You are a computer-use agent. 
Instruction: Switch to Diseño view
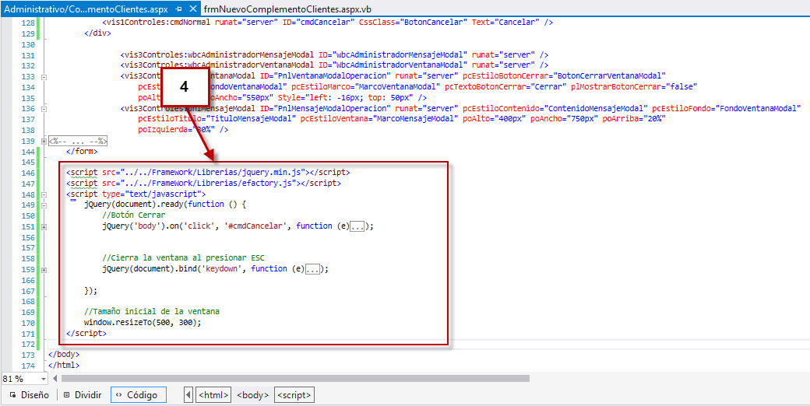click(30, 395)
